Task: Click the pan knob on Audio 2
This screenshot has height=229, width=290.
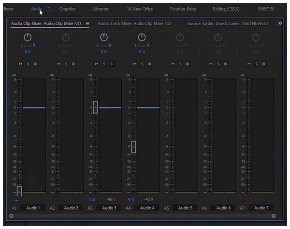Action: [66, 37]
